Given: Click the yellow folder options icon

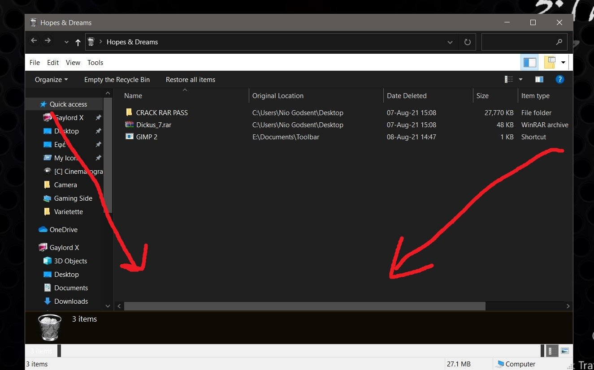Looking at the screenshot, I should (x=550, y=62).
